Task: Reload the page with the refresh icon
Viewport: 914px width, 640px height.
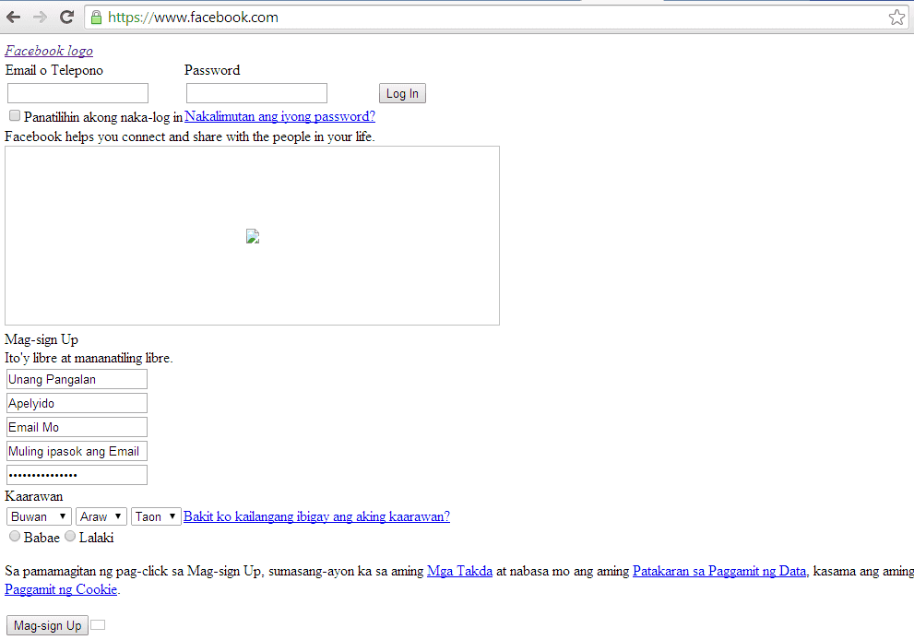Action: [x=67, y=18]
